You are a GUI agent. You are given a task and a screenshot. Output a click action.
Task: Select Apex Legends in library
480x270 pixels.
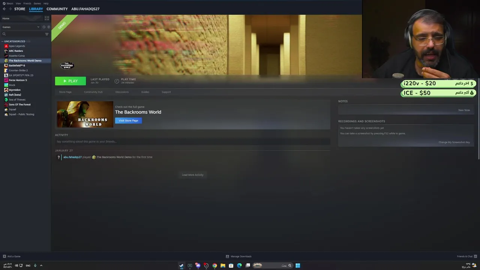17,46
